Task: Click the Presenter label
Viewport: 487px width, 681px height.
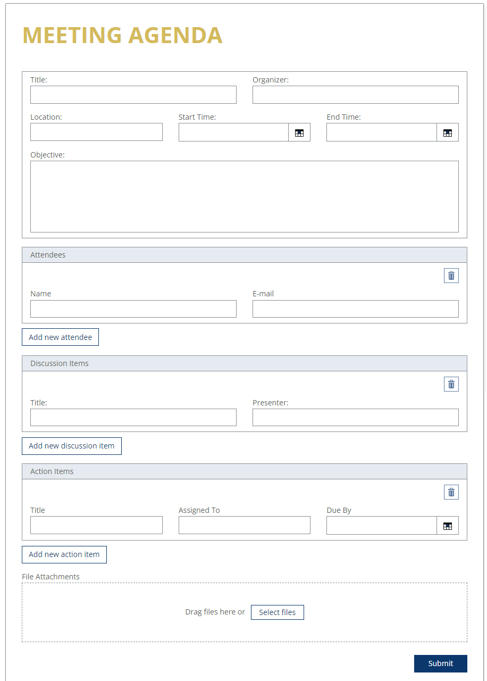Action: pos(271,403)
